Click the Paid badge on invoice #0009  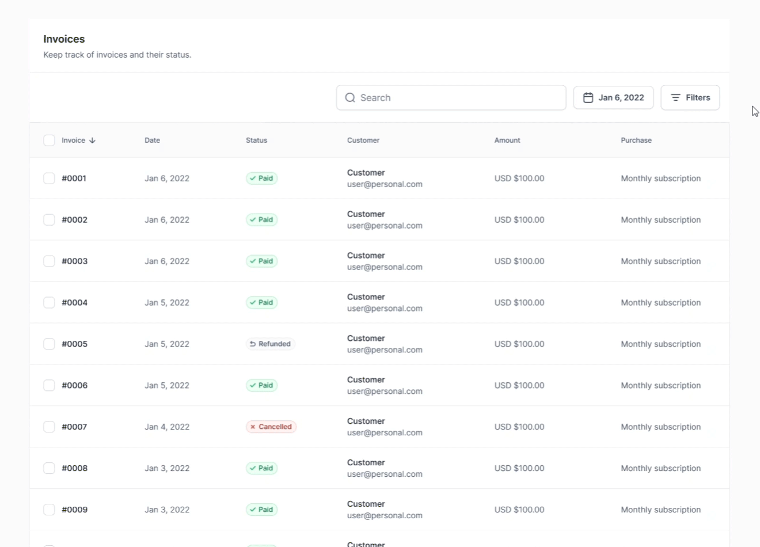point(261,510)
